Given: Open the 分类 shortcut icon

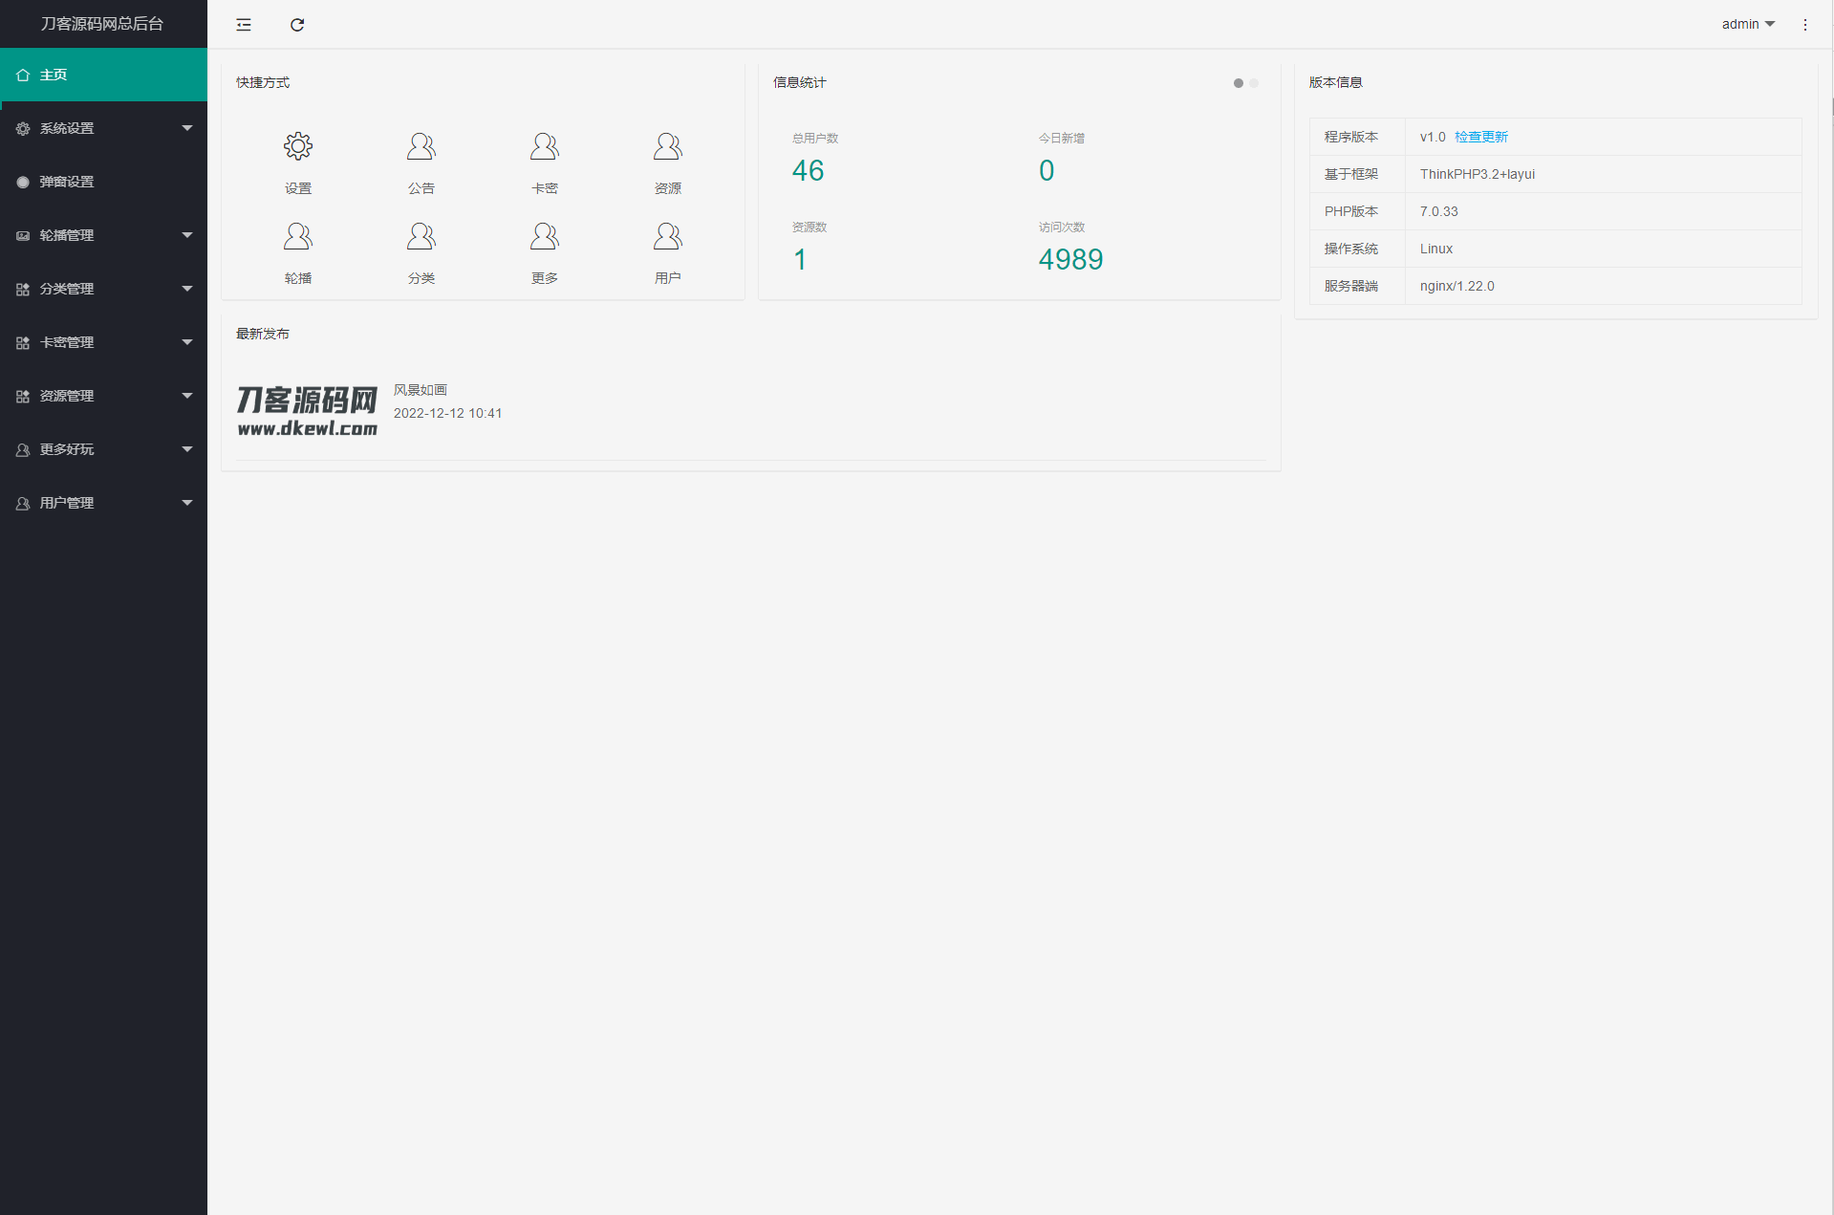Looking at the screenshot, I should pos(421,237).
